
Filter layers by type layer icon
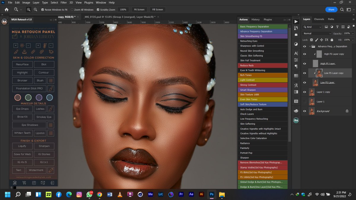click(337, 27)
